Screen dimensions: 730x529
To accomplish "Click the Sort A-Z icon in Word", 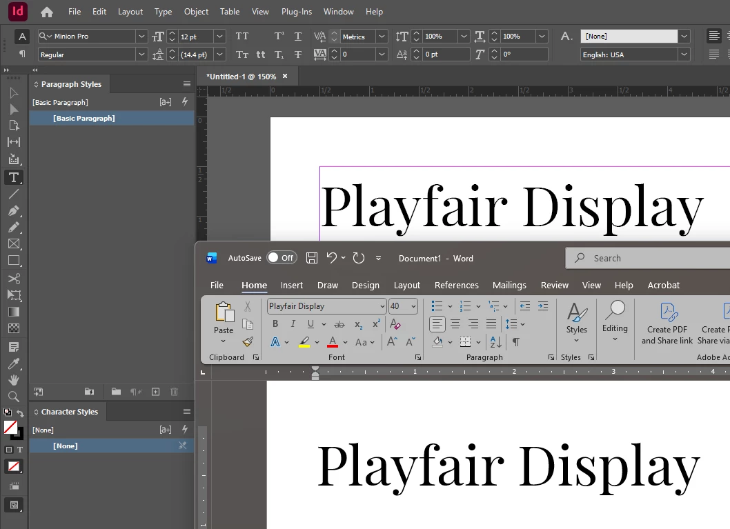I will click(x=496, y=342).
